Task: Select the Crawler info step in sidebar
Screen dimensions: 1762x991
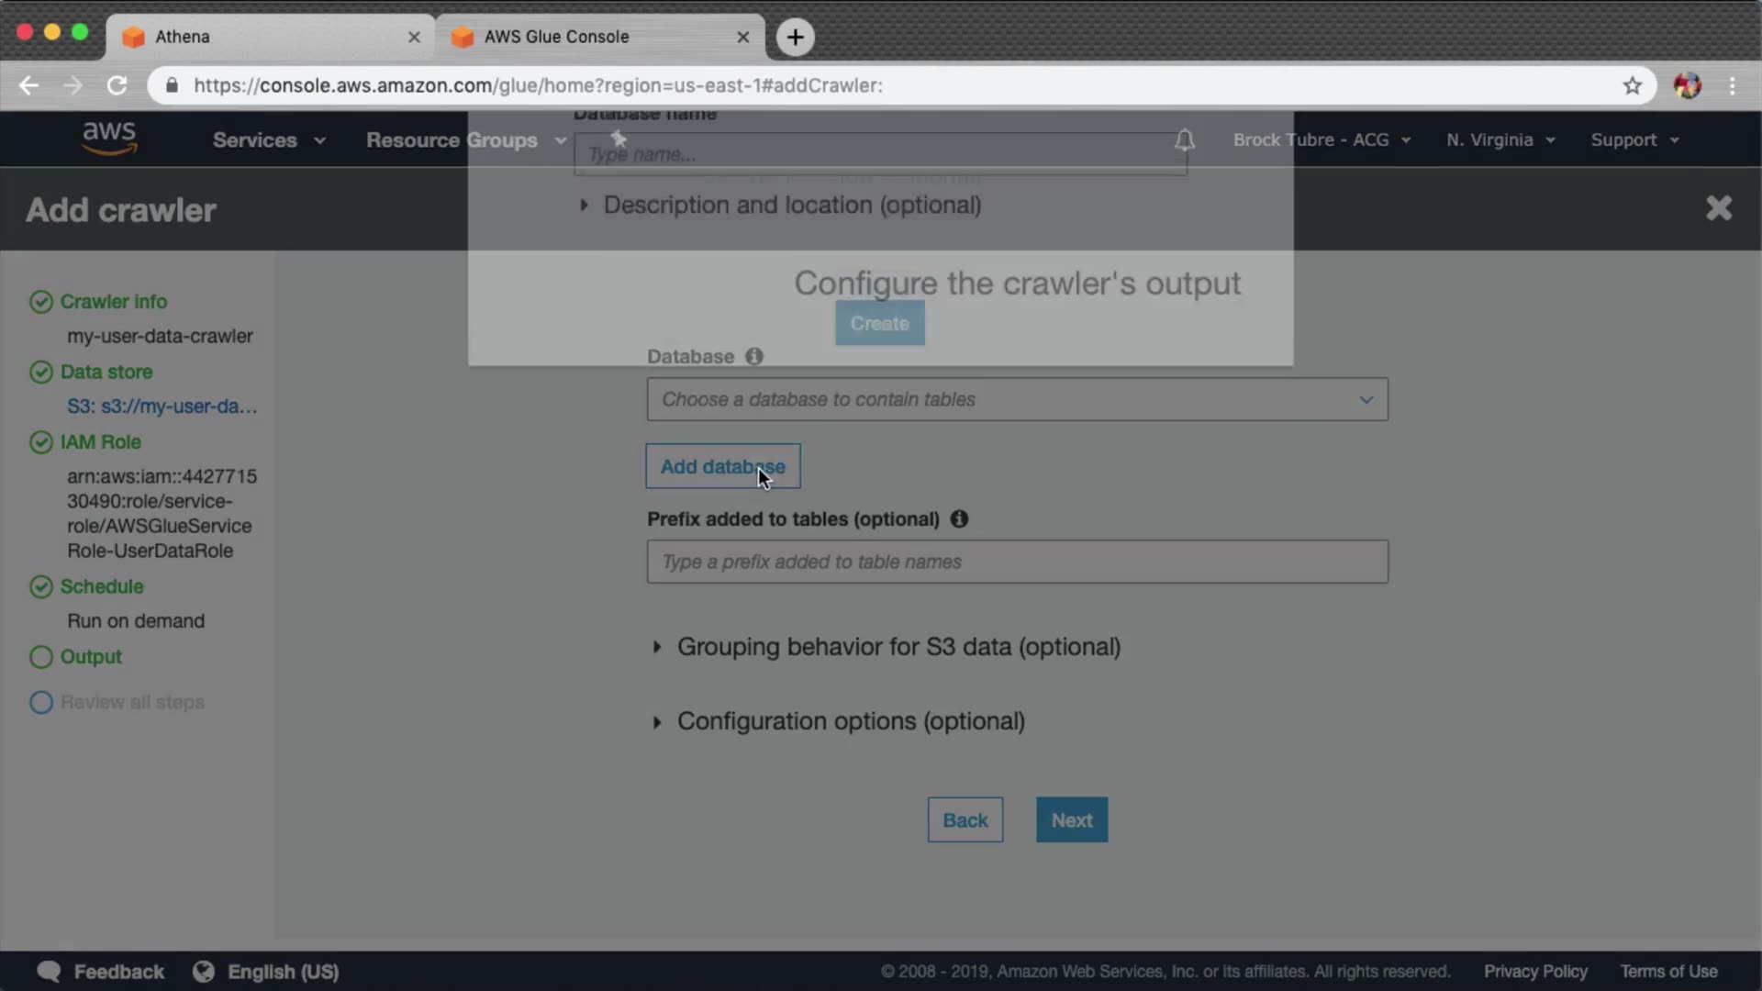Action: click(x=113, y=302)
